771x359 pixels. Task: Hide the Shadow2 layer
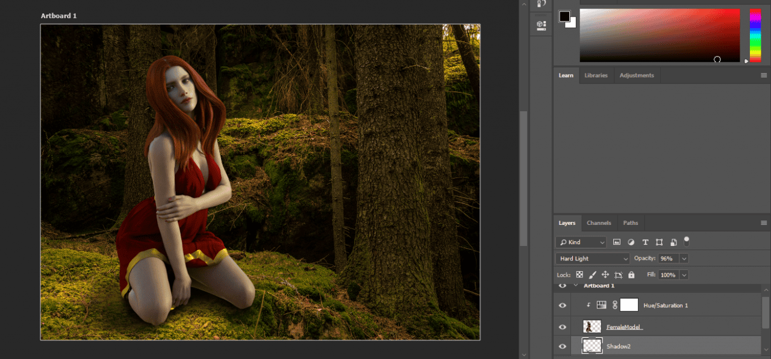click(x=563, y=346)
